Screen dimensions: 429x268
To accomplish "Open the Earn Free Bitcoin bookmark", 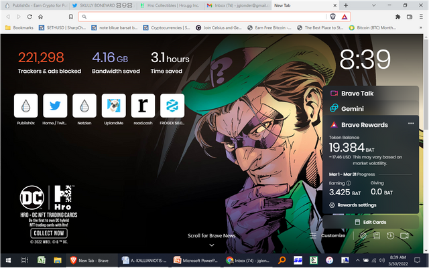I will point(269,27).
